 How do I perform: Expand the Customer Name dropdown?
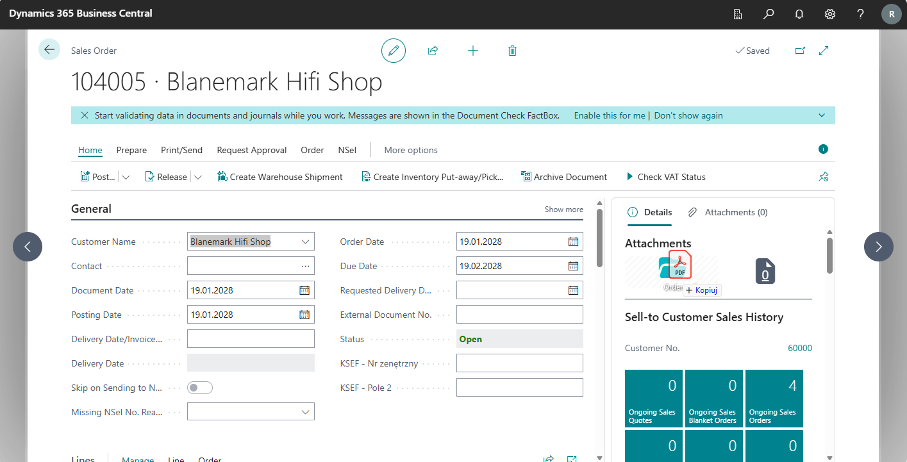(x=305, y=242)
